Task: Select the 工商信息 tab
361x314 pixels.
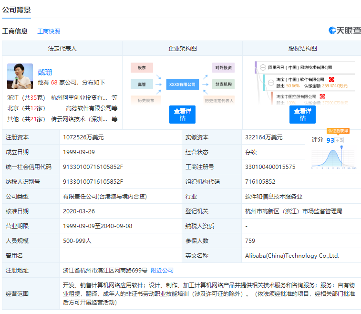Action: [x=15, y=31]
